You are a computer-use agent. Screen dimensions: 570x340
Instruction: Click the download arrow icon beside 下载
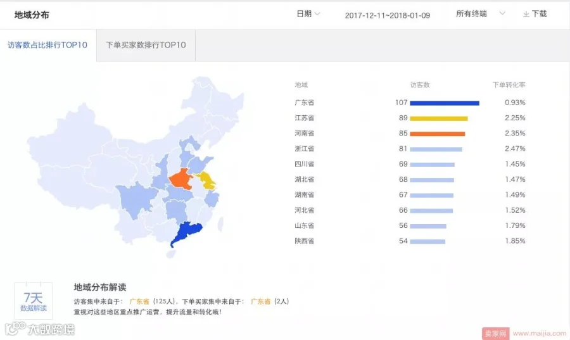[x=526, y=14]
